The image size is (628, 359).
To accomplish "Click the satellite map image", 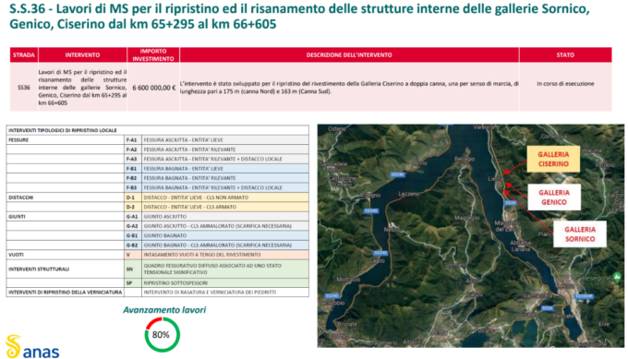I will click(x=471, y=235).
